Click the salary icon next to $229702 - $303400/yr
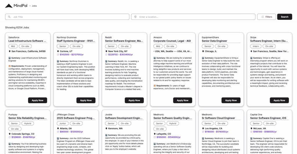Image resolution: width=297 pixels, height=154 pixels. 106,55
